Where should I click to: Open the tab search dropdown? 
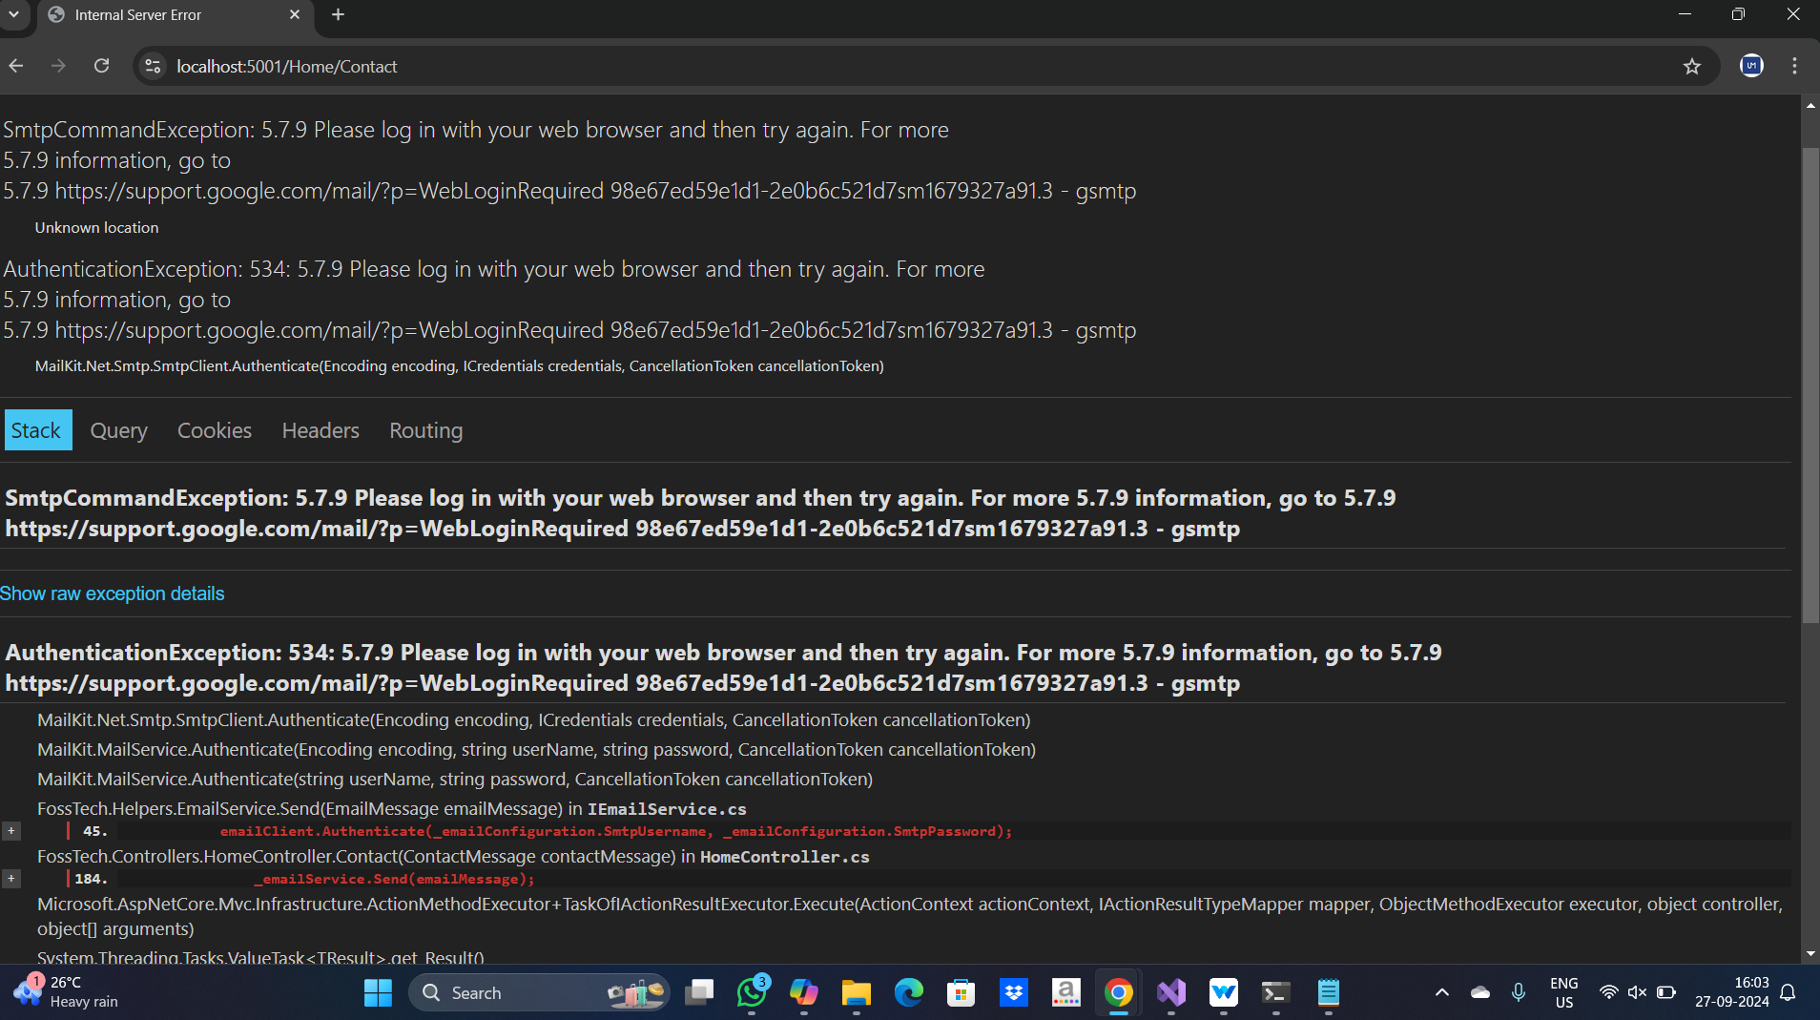point(13,14)
